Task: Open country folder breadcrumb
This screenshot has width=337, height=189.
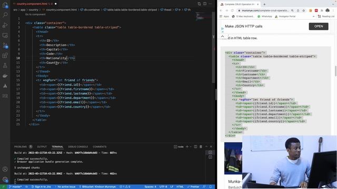Action: click(x=34, y=9)
